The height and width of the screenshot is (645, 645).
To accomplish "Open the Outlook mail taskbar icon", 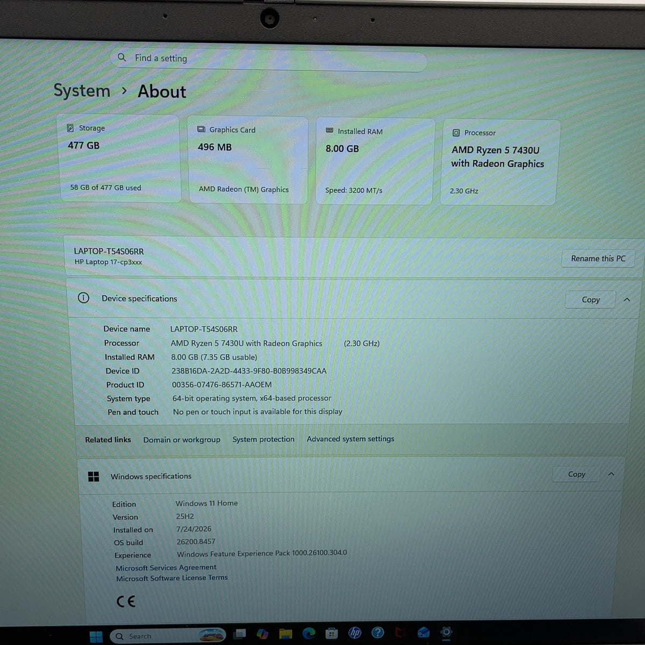I will [x=424, y=633].
